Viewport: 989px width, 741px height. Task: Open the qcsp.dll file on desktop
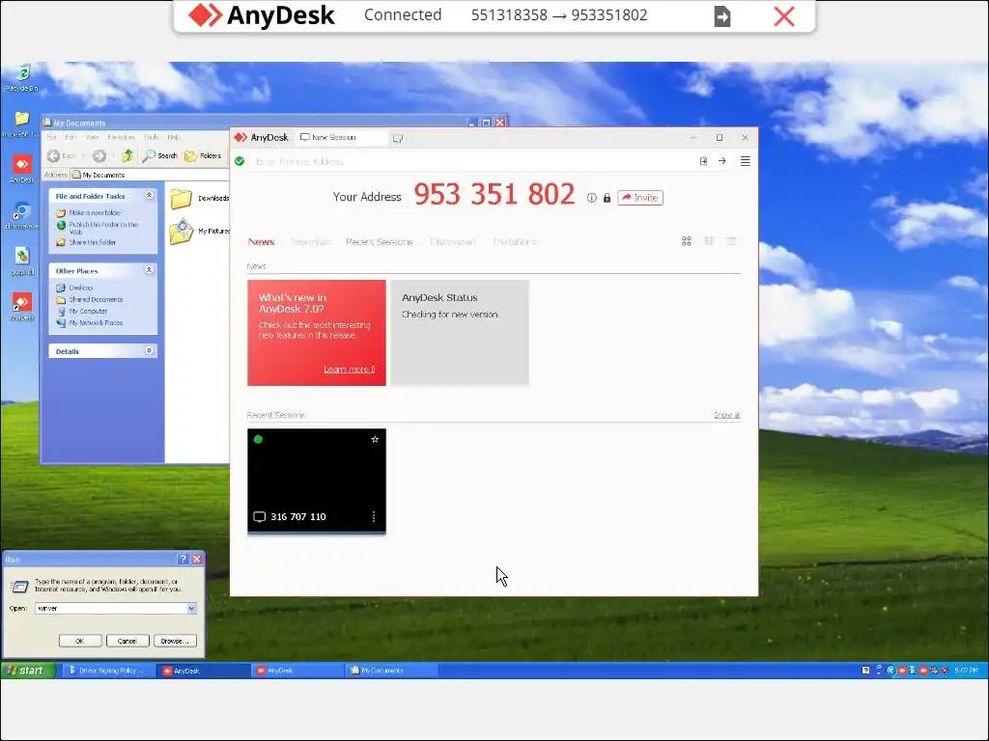coord(21,261)
